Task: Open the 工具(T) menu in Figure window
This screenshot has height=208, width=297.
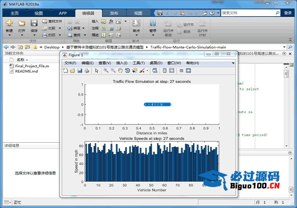Action: (x=138, y=63)
